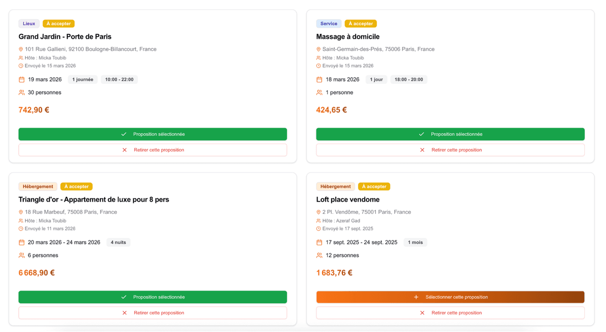The image size is (606, 332).
Task: Toggle selected proposition for Massage à domicile
Action: (x=450, y=134)
